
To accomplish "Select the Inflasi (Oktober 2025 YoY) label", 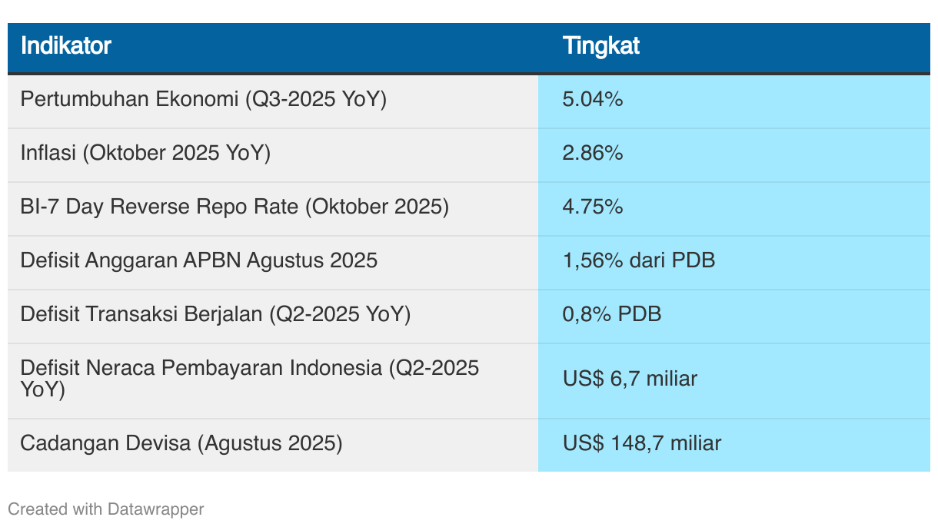I will [x=146, y=153].
